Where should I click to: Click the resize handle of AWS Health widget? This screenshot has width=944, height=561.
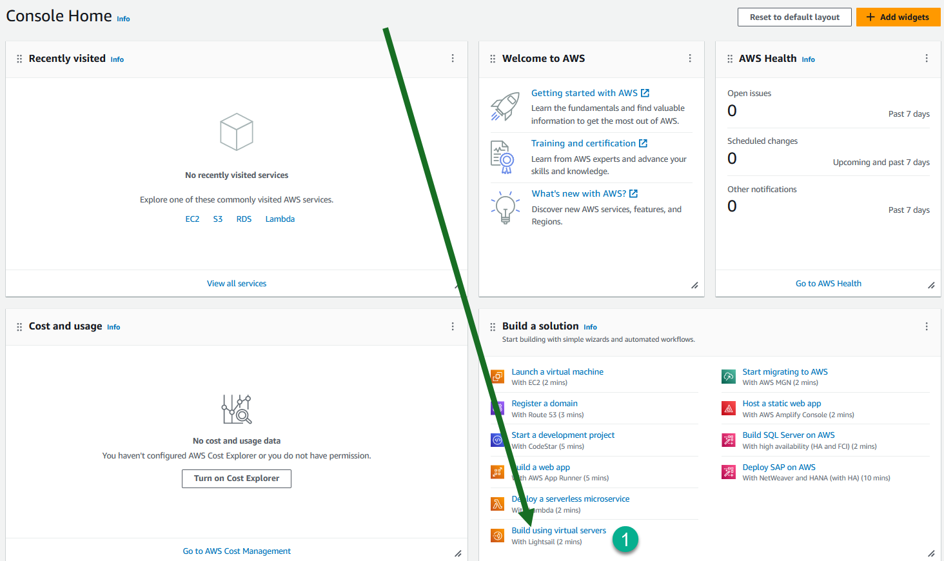[931, 286]
